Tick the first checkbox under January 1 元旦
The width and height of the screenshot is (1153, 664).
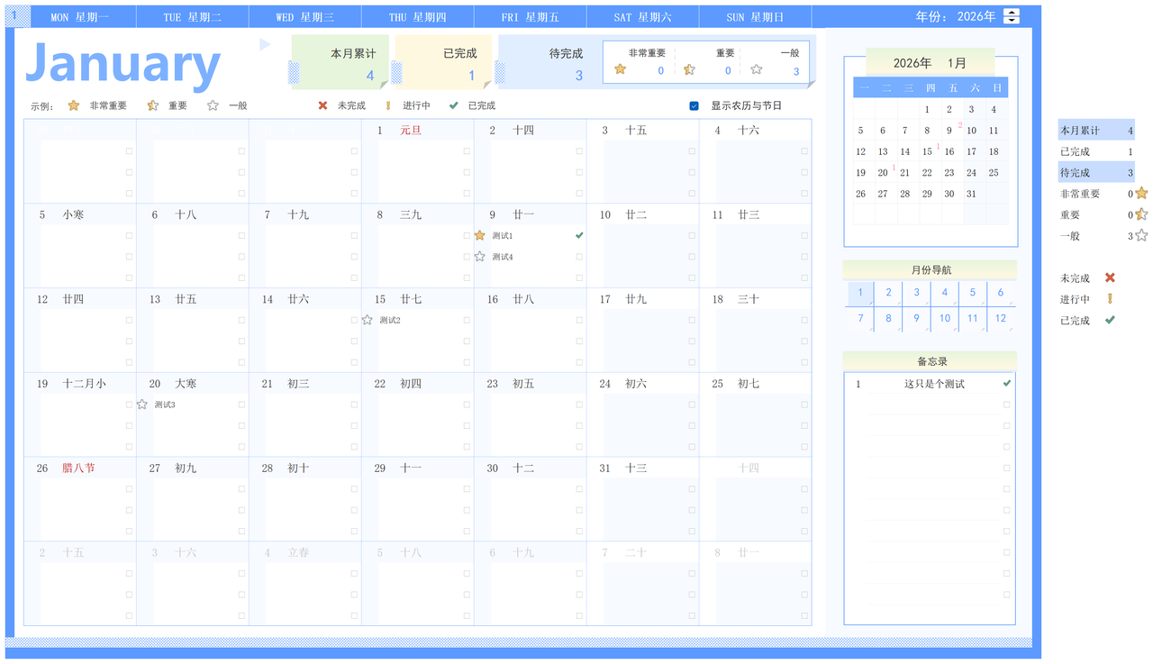[467, 151]
